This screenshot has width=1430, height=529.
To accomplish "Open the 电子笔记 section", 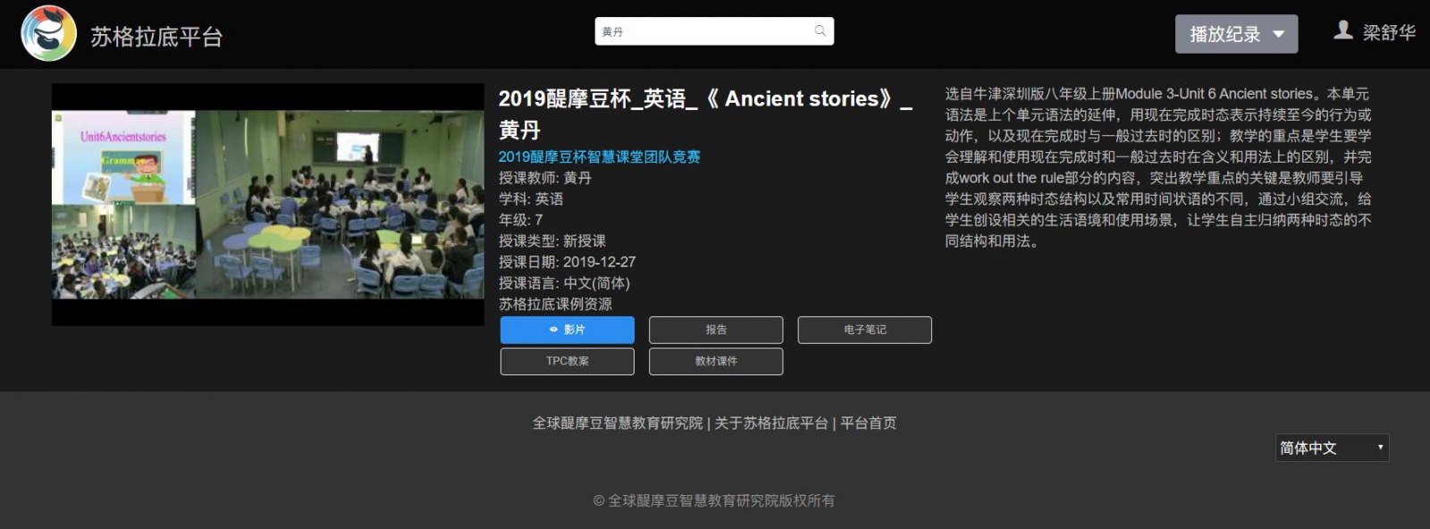I will pos(864,330).
